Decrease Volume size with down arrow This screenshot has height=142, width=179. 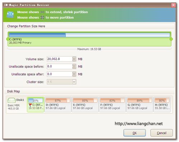click(74, 60)
